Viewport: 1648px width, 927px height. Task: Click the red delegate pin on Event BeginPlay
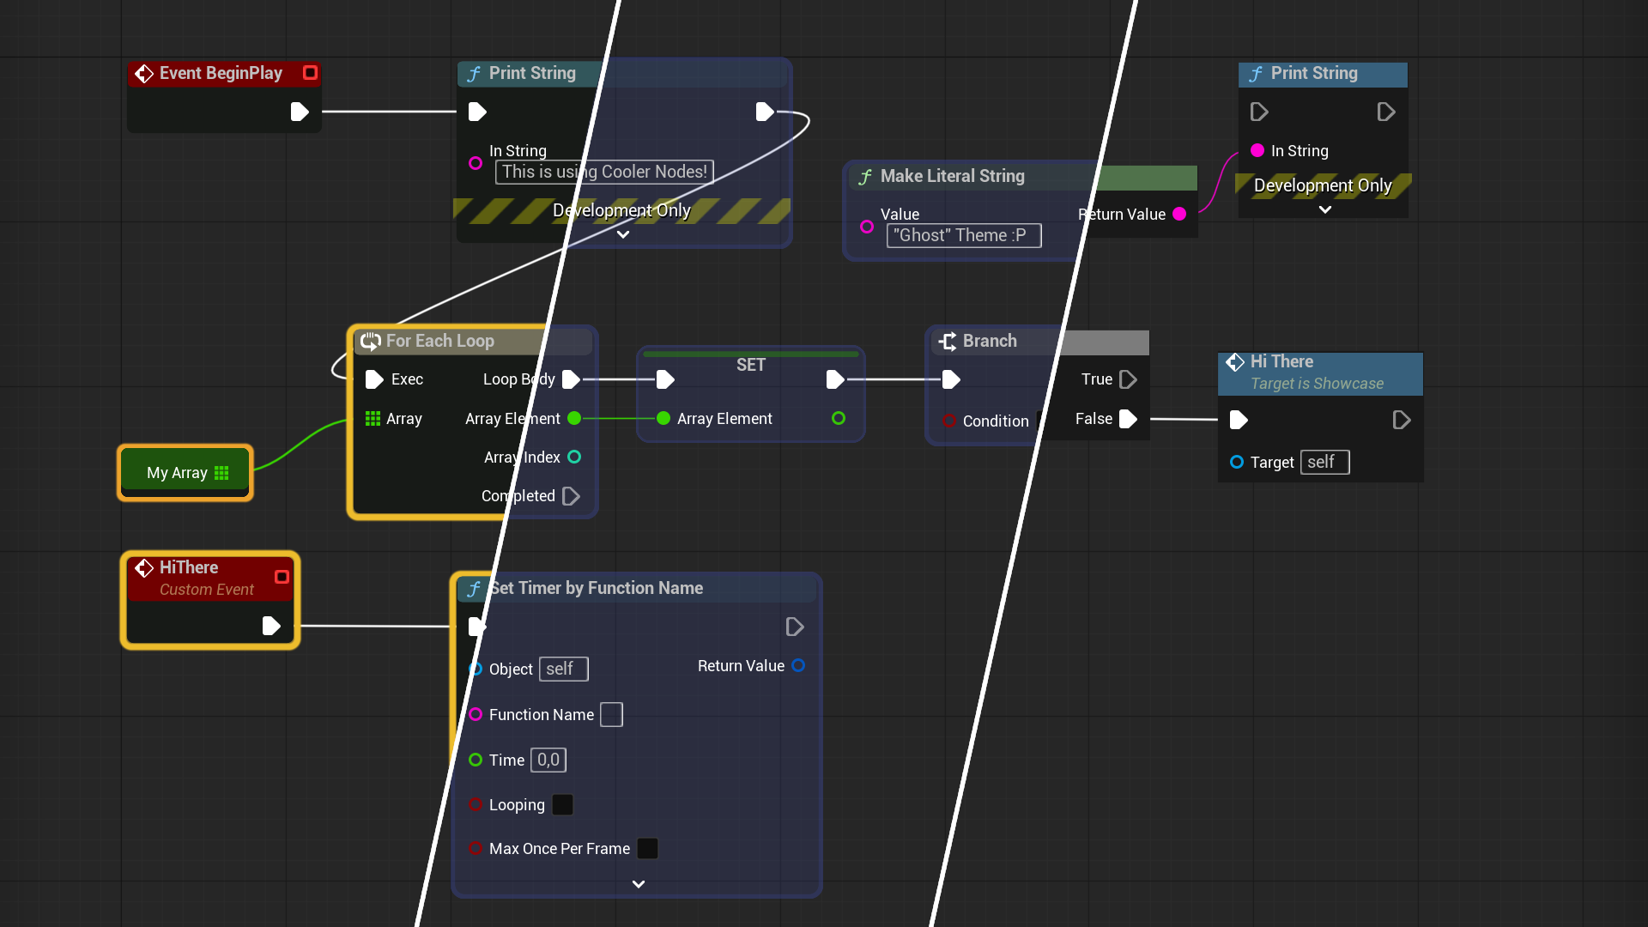[x=311, y=73]
